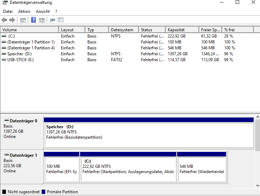Sort by the Dateisystem column header
This screenshot has width=260, height=196.
point(124,30)
